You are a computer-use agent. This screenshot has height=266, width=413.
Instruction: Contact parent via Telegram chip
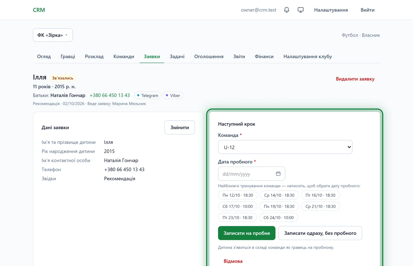point(147,95)
